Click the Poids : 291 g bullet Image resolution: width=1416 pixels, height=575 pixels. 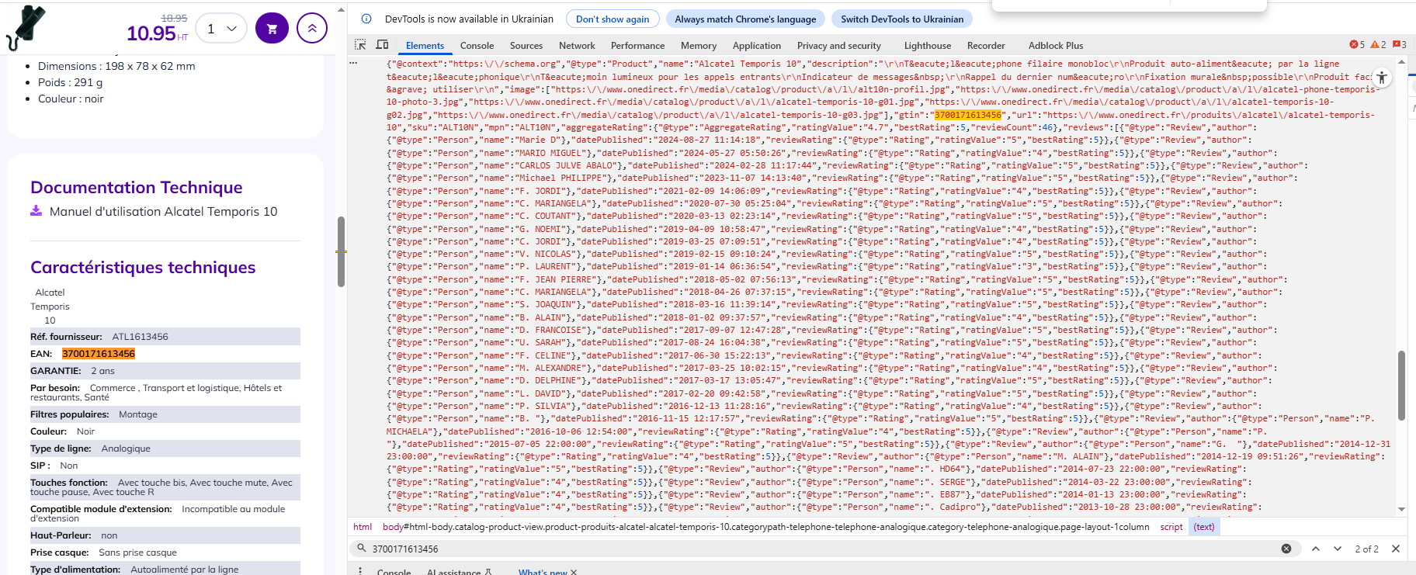71,82
